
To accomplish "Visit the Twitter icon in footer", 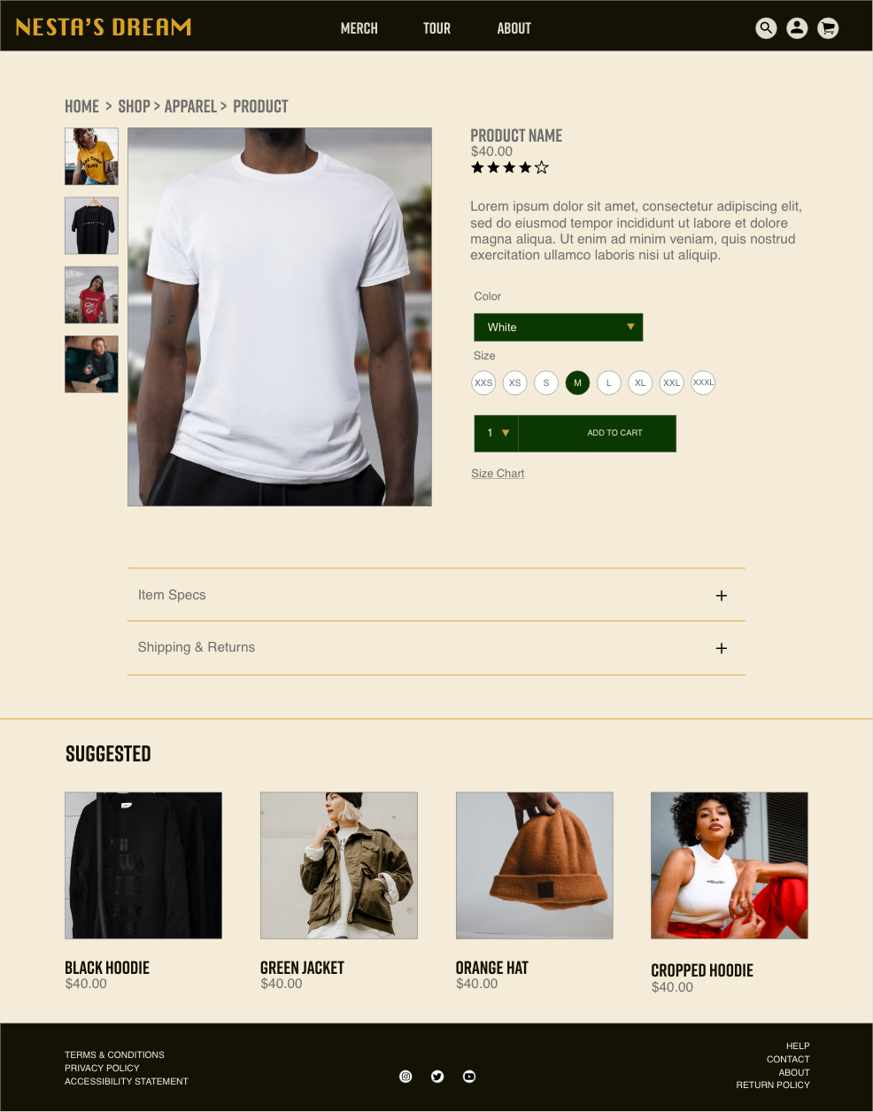I will click(437, 1077).
